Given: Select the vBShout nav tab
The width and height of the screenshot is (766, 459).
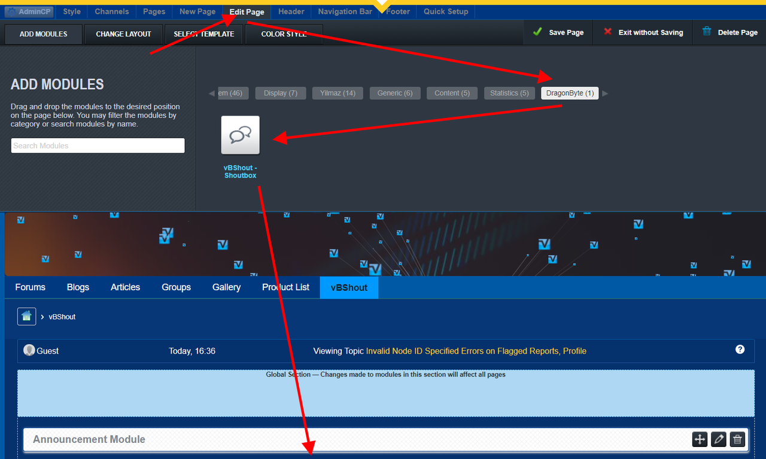Looking at the screenshot, I should 349,287.
